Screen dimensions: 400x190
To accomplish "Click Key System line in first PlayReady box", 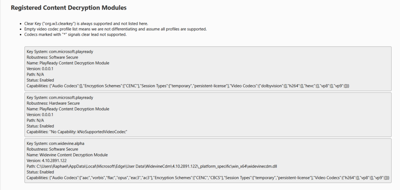I will point(60,52).
